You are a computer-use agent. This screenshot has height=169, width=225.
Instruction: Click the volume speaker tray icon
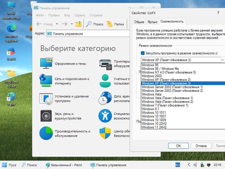point(195,165)
